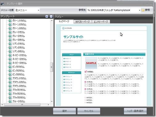The height and width of the screenshot is (117, 156).
Task: Switch to the トップページ preview tab
Action: (x=64, y=22)
